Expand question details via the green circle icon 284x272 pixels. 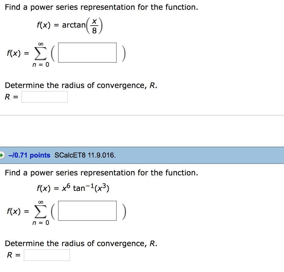(x=2, y=155)
